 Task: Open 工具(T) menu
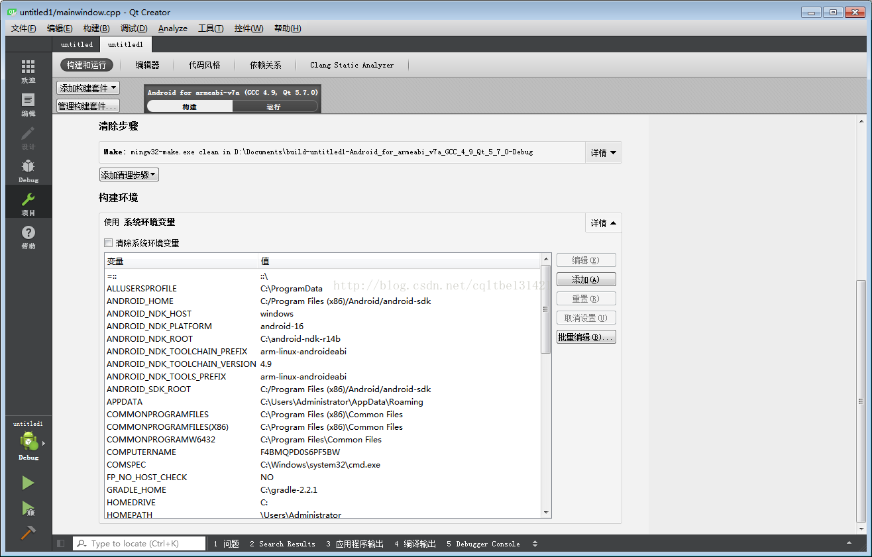tap(211, 28)
